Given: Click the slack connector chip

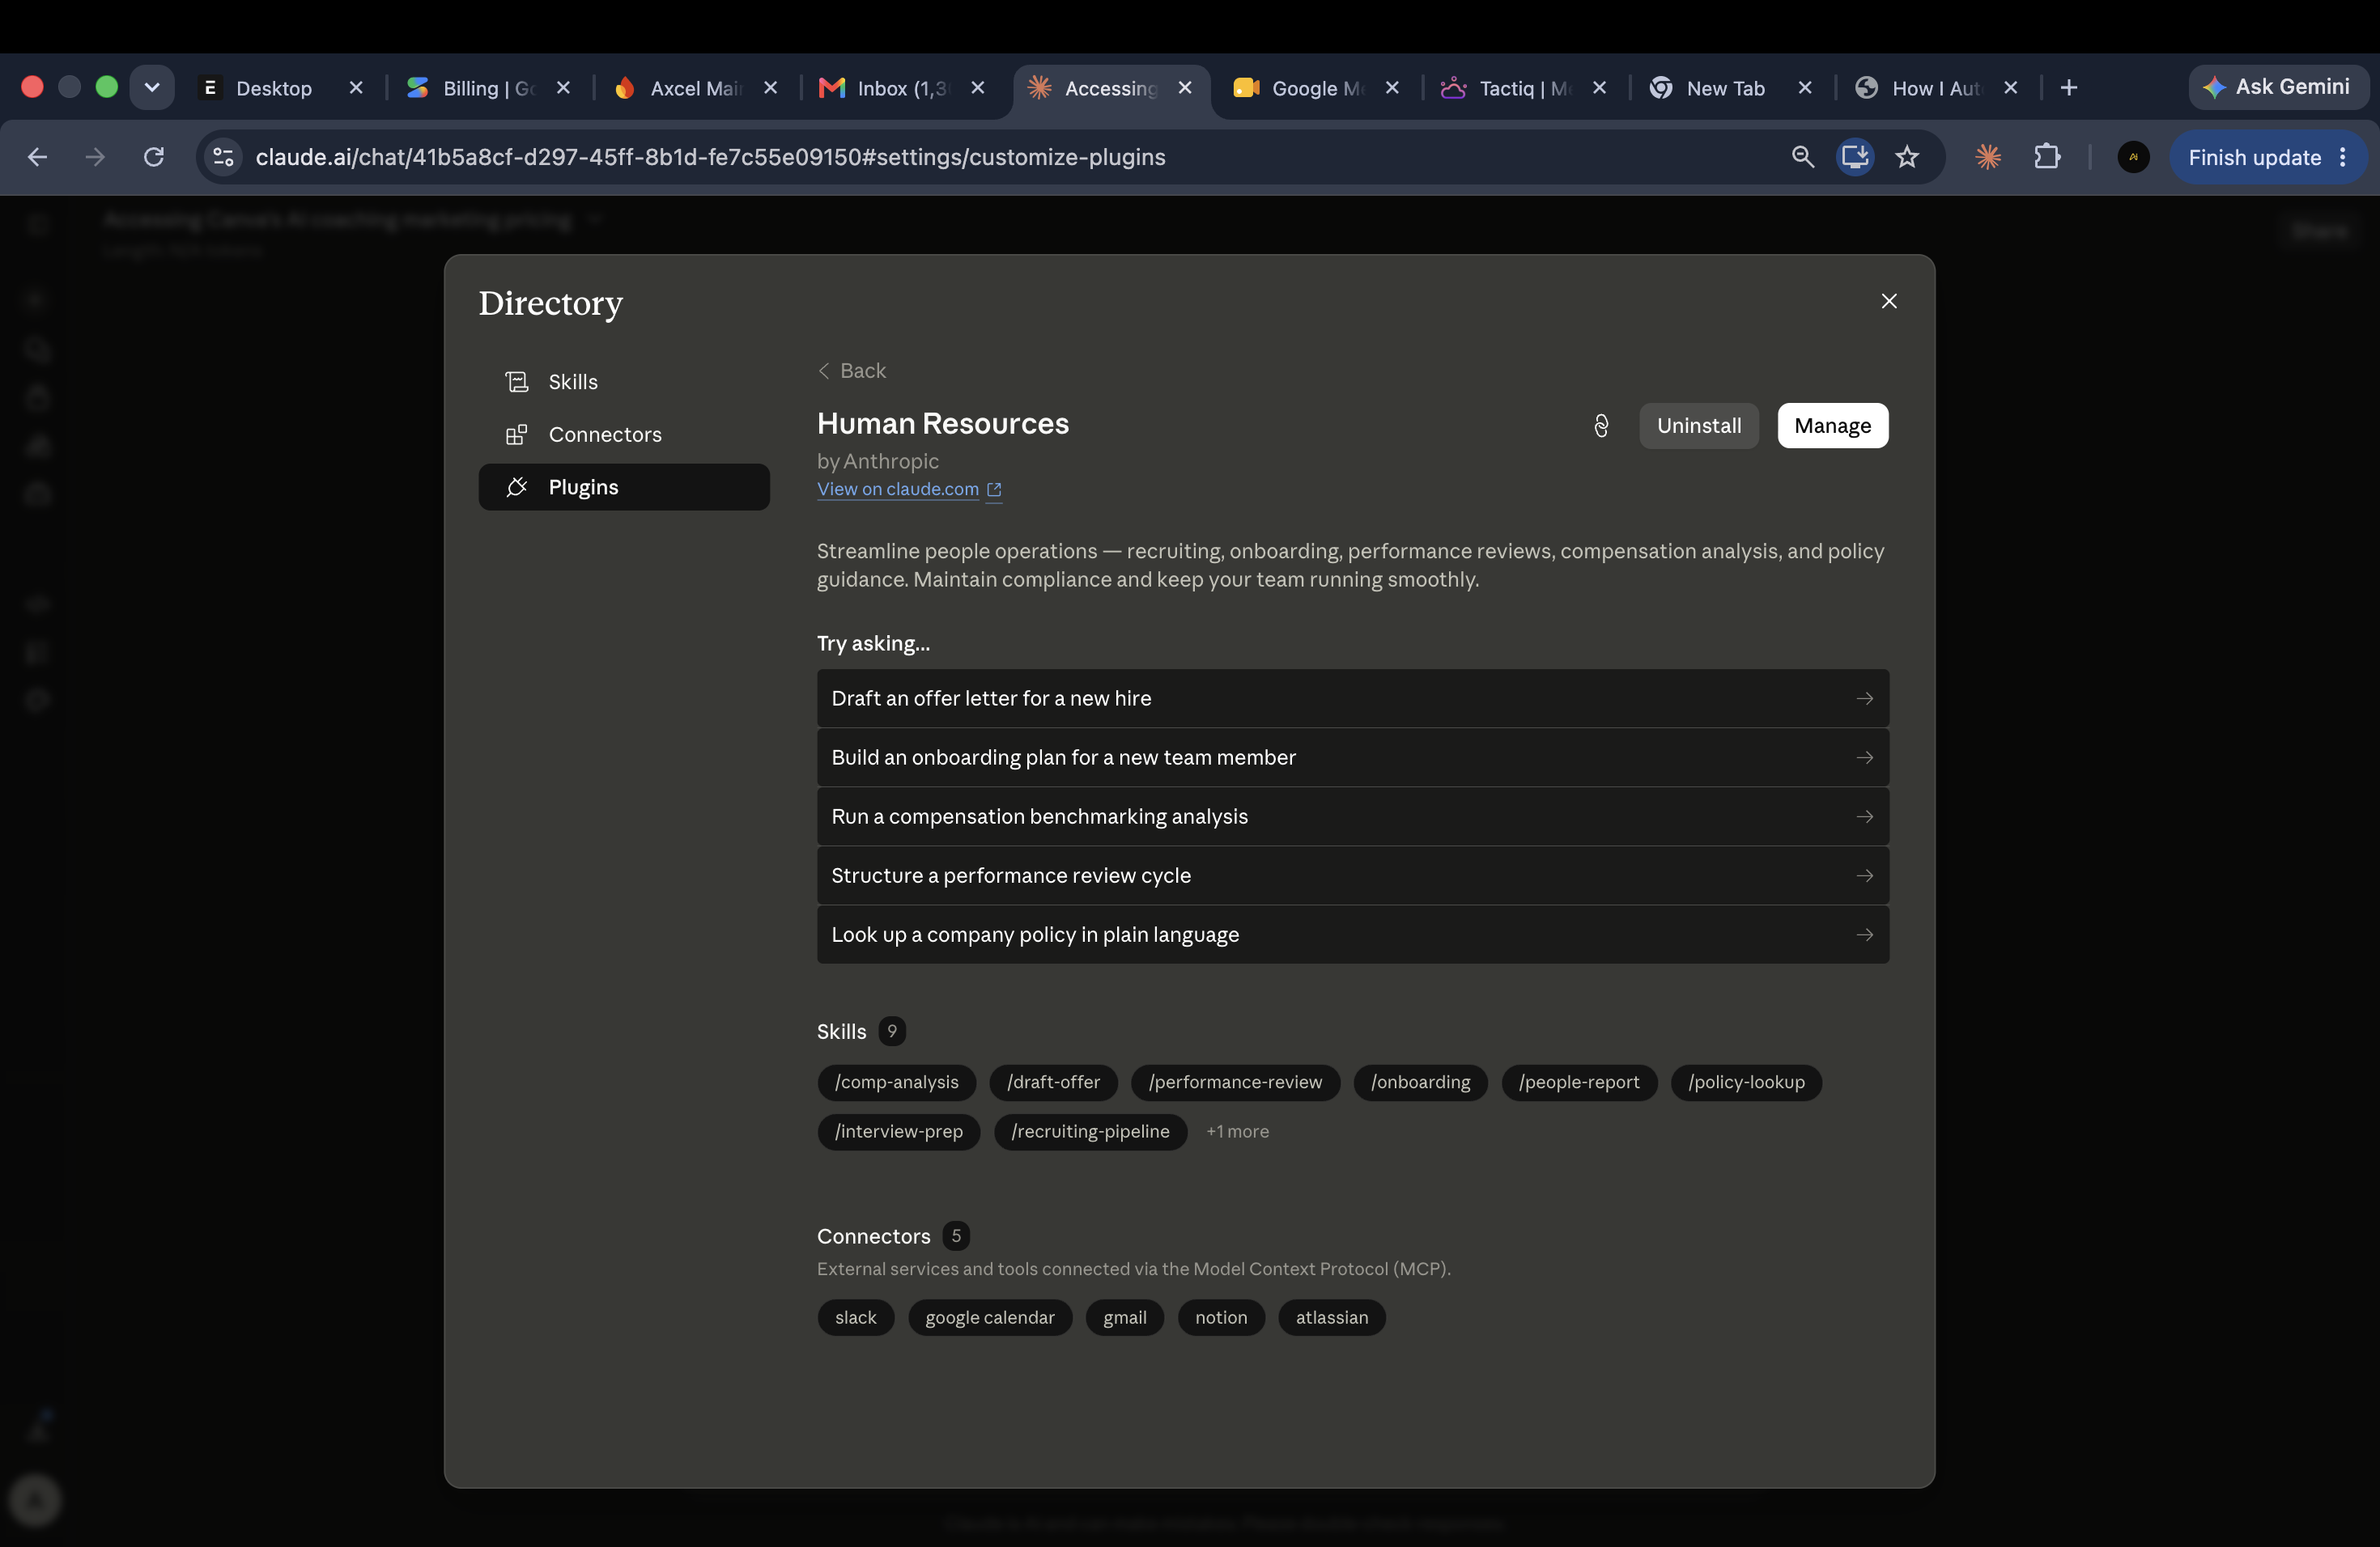Looking at the screenshot, I should click(855, 1318).
